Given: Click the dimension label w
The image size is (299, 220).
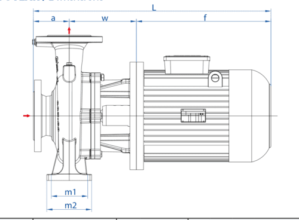Looking at the screenshot, I should coord(105,19).
